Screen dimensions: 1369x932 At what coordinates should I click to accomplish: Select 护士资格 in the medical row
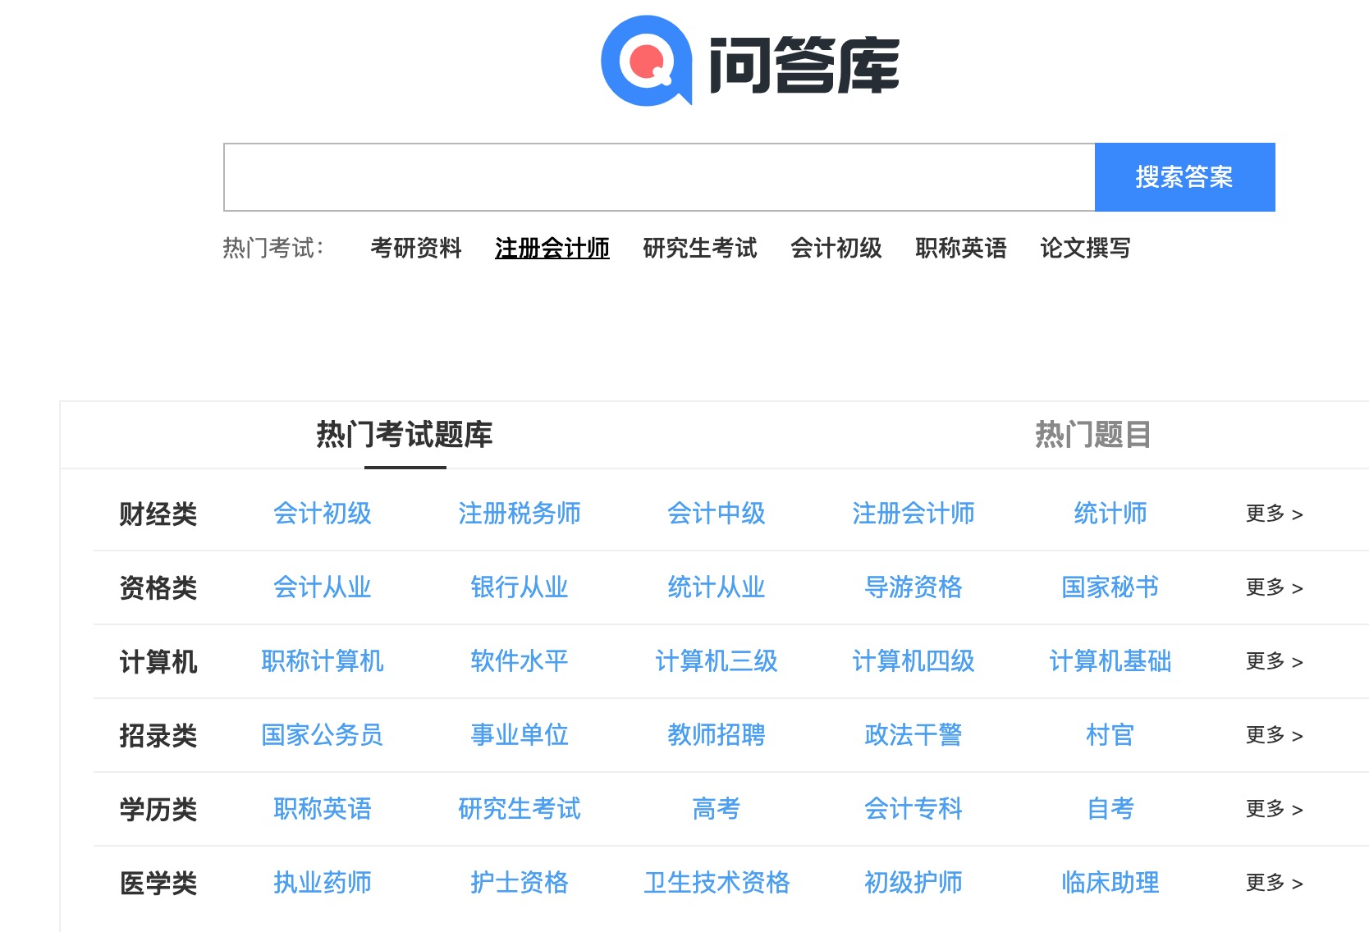[519, 884]
